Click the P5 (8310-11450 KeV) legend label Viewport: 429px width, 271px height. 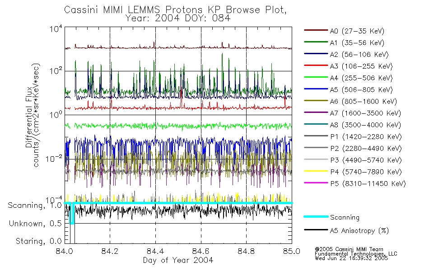(x=368, y=184)
